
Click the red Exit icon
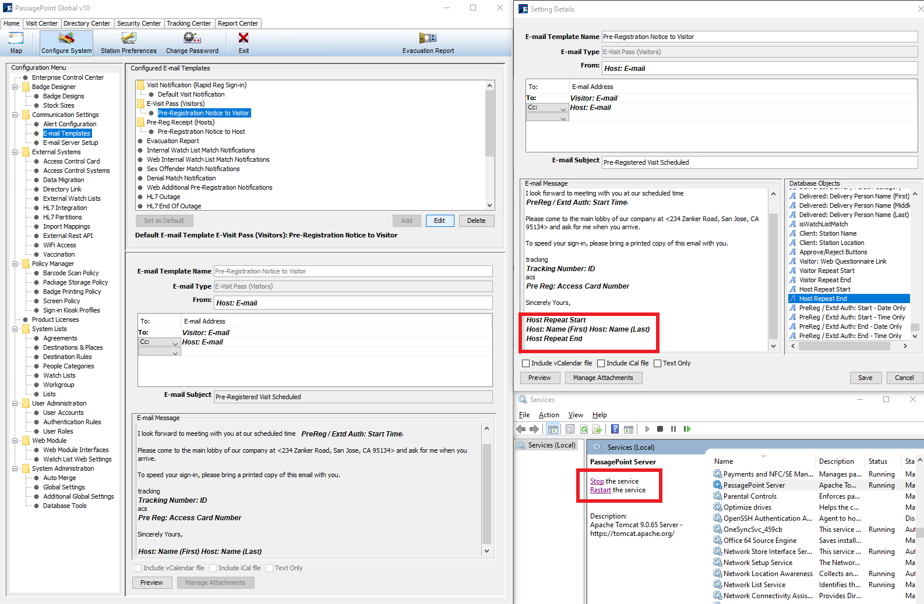click(x=244, y=38)
